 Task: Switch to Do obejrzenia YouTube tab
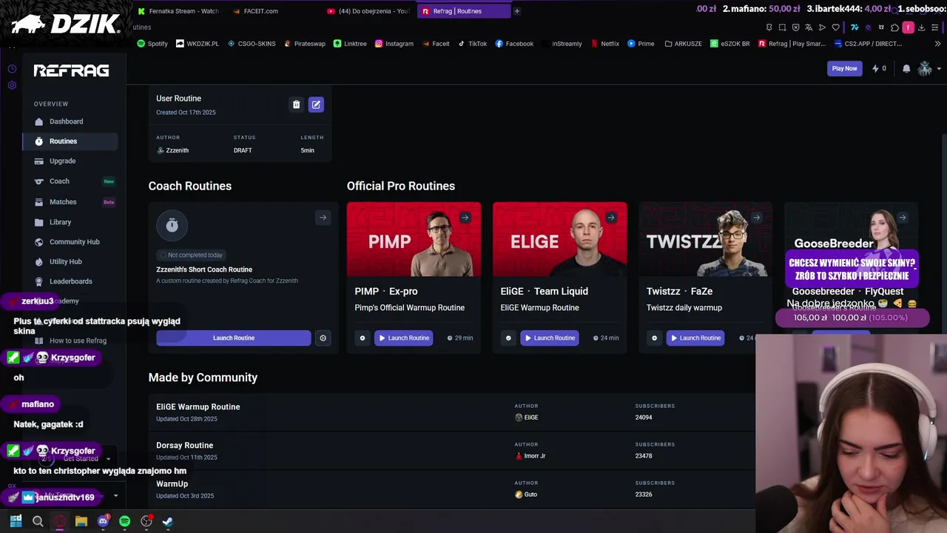click(x=368, y=11)
